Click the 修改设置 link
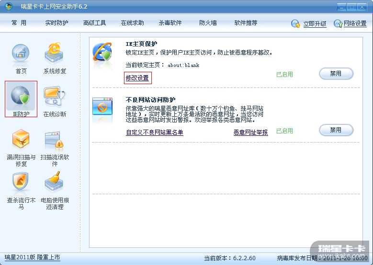The image size is (373, 265). 137,77
